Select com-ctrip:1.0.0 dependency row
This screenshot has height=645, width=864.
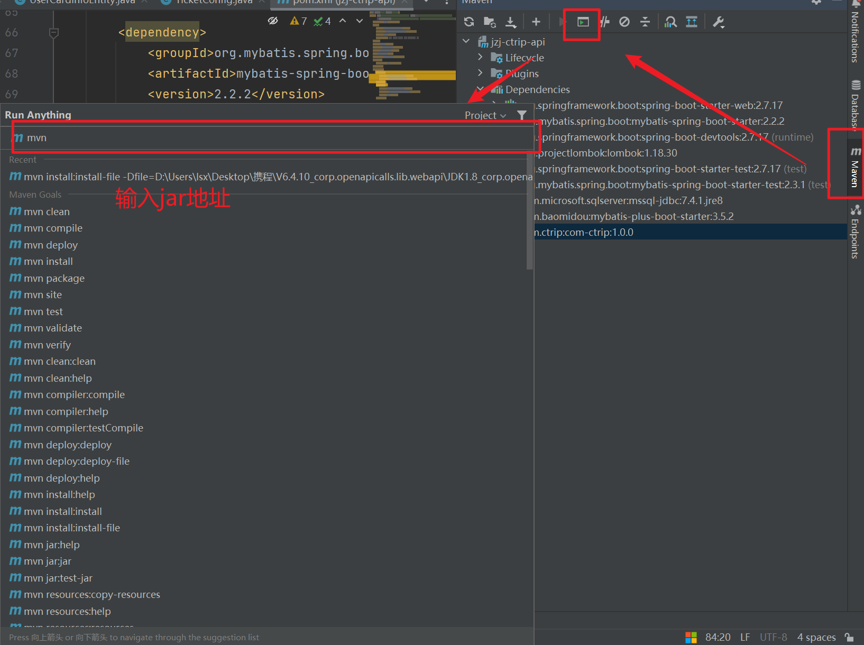pos(690,232)
